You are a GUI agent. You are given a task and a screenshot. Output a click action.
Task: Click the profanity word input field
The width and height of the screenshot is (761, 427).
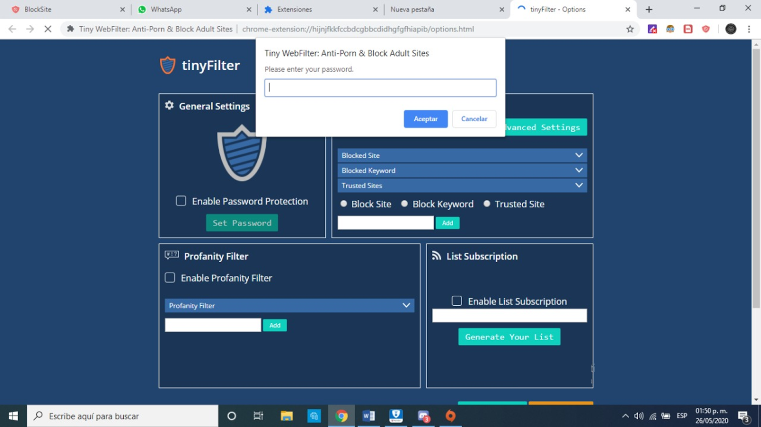(x=213, y=325)
